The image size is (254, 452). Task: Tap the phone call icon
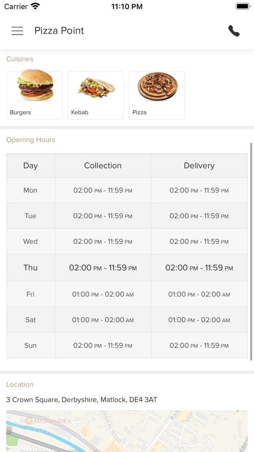(234, 31)
